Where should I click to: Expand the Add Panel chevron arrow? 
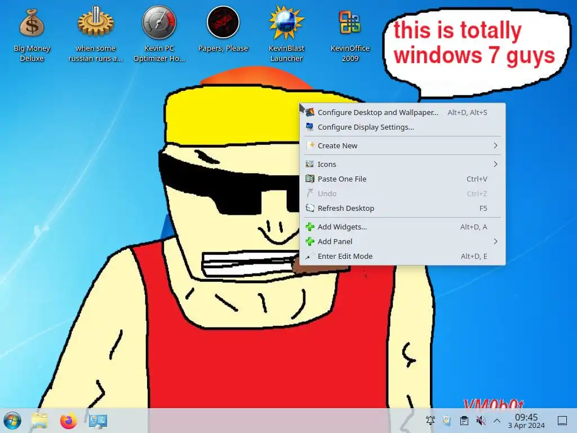496,241
